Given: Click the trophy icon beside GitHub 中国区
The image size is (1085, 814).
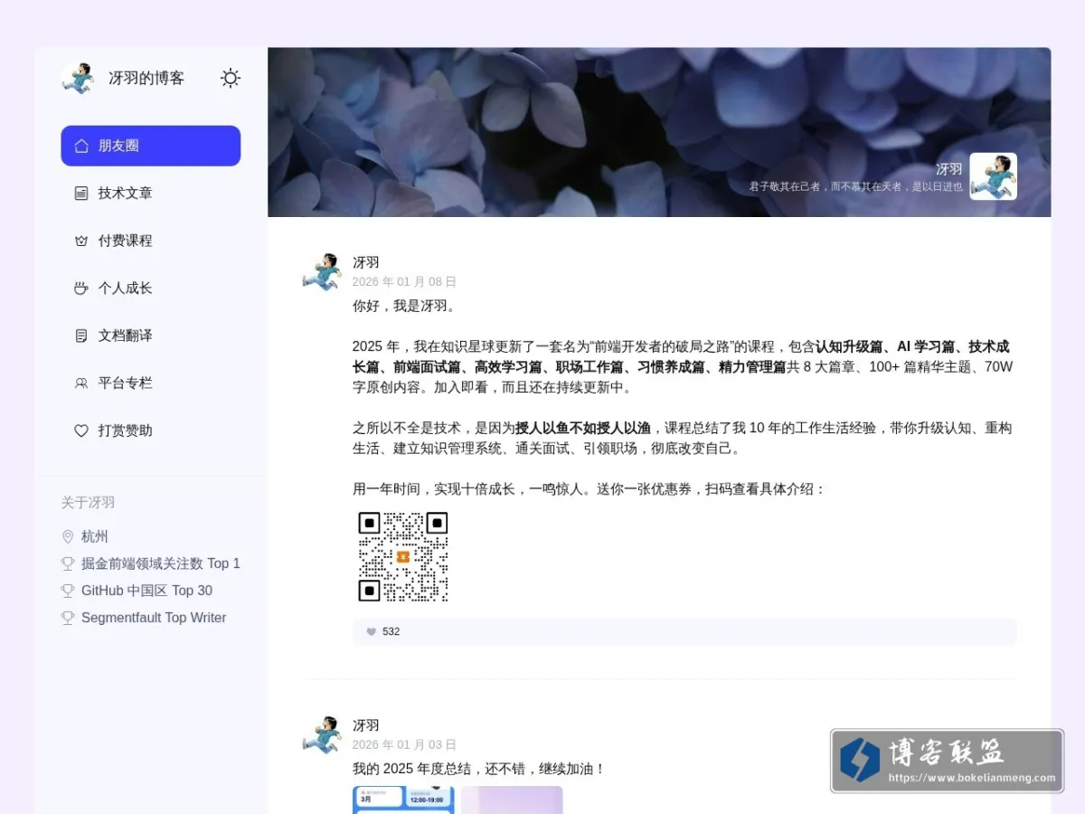Looking at the screenshot, I should (x=68, y=591).
